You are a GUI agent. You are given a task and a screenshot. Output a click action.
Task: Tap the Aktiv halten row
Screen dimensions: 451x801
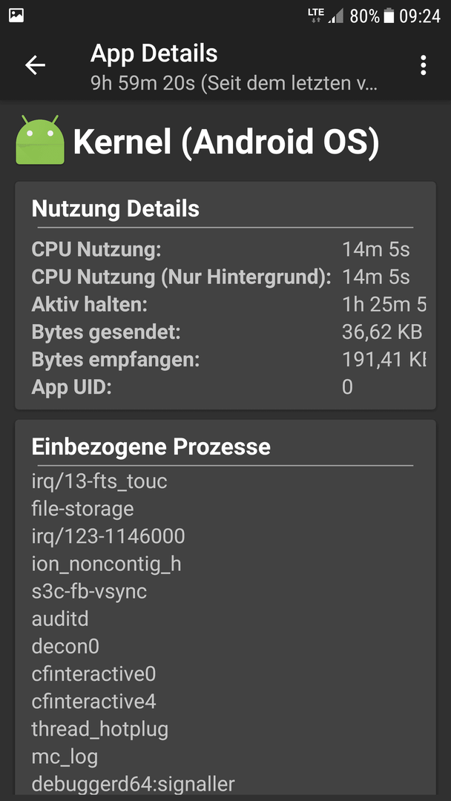[225, 305]
